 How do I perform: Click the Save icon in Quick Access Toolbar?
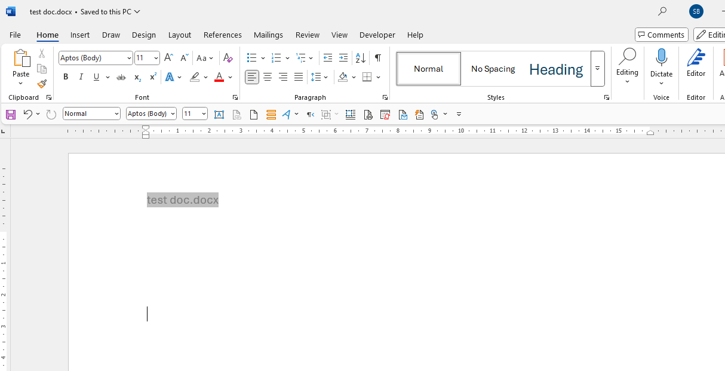(11, 114)
